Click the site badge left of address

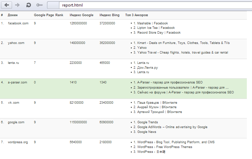point(53,5)
